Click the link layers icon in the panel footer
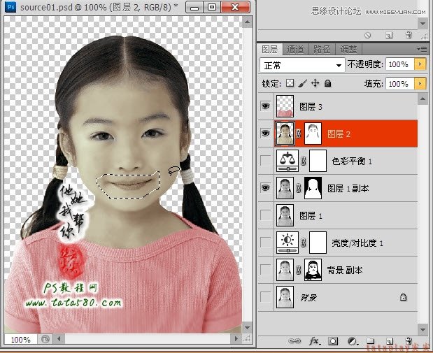The width and height of the screenshot is (433, 353). pyautogui.click(x=294, y=341)
